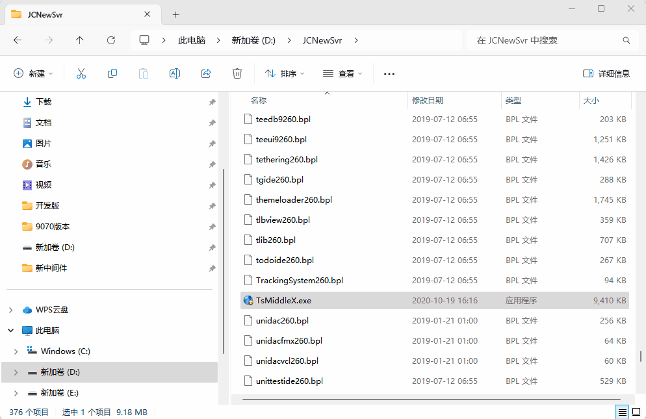The height and width of the screenshot is (419, 646).
Task: Click the Copy icon in toolbar
Action: tap(112, 73)
